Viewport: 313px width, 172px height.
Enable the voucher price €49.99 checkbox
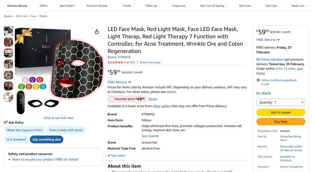click(x=112, y=99)
